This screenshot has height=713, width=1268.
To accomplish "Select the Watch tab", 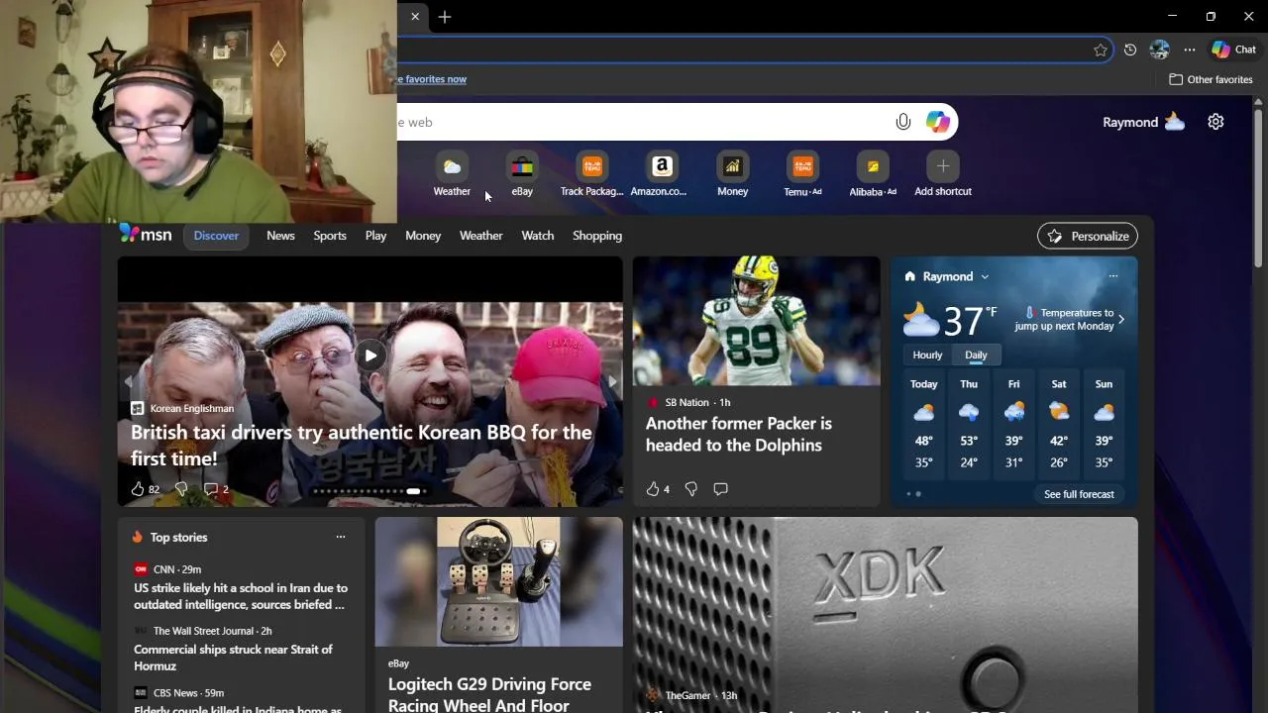I will pos(538,236).
